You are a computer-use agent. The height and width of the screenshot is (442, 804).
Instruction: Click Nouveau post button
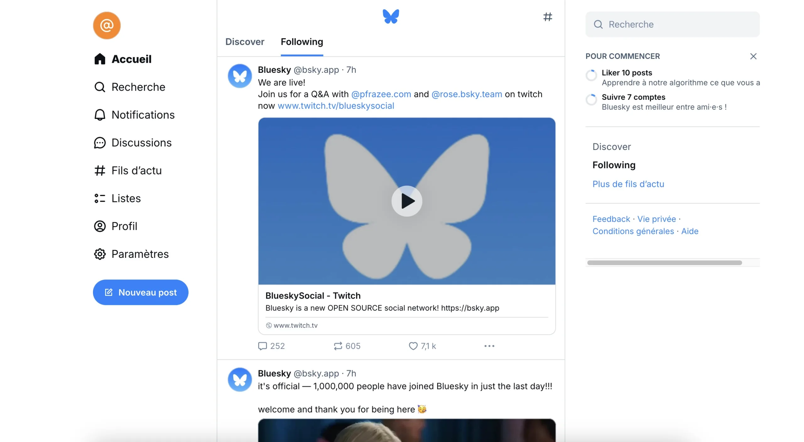coord(140,292)
